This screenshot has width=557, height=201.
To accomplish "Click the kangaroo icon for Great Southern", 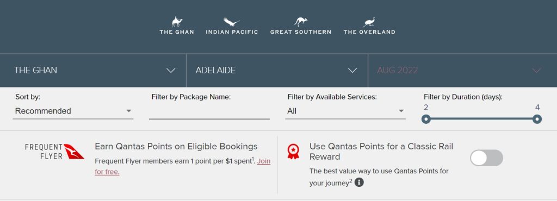I will (300, 22).
